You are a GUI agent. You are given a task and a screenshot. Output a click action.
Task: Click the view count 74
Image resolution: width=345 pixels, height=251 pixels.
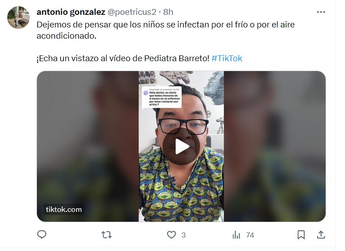(250, 235)
